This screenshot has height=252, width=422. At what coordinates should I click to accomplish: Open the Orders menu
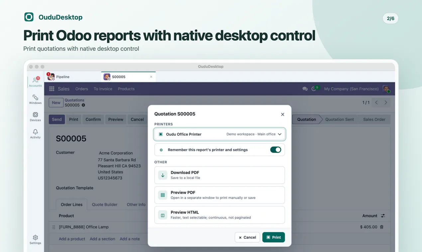(x=81, y=89)
